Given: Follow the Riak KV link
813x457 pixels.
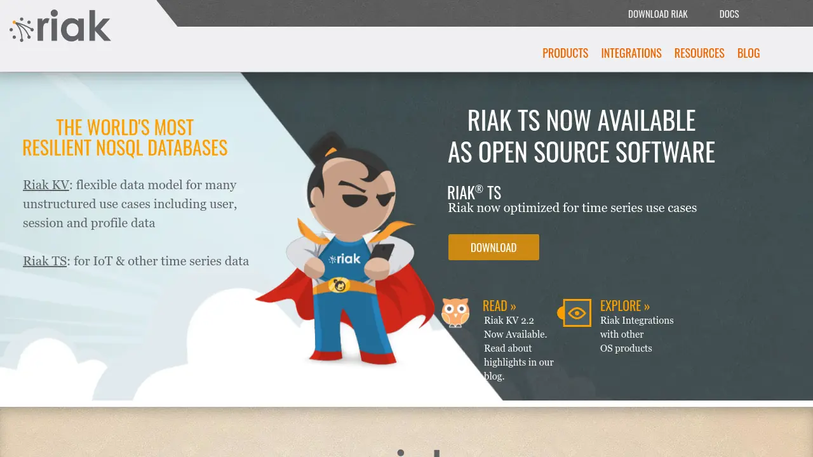Looking at the screenshot, I should [46, 185].
